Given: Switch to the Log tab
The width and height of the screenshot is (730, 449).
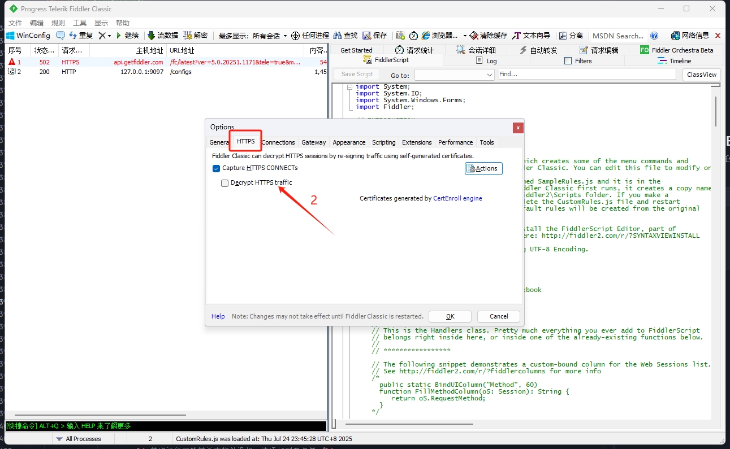Looking at the screenshot, I should tap(486, 60).
